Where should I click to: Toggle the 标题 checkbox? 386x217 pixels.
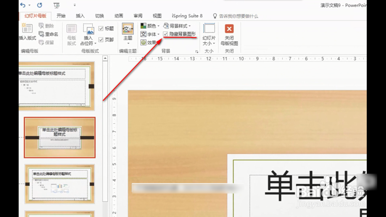click(101, 29)
